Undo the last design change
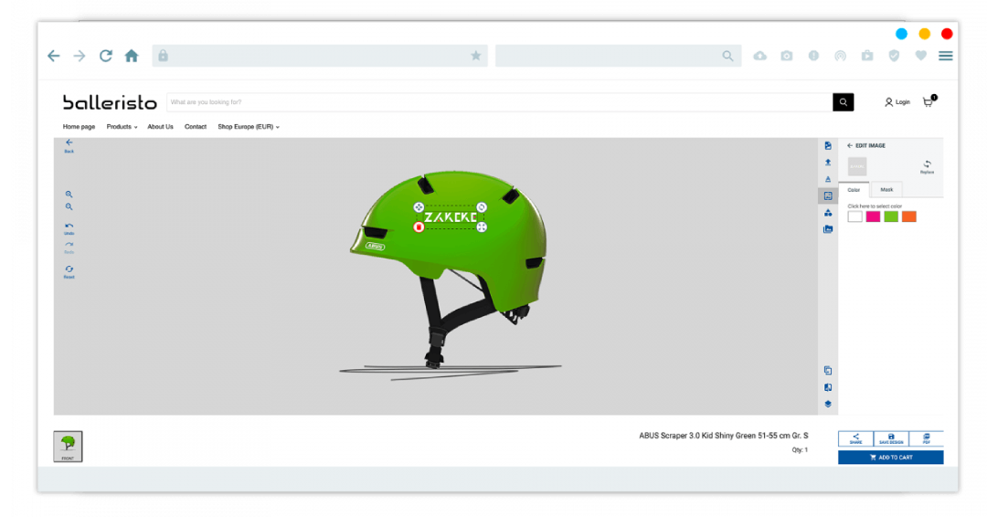 69,228
